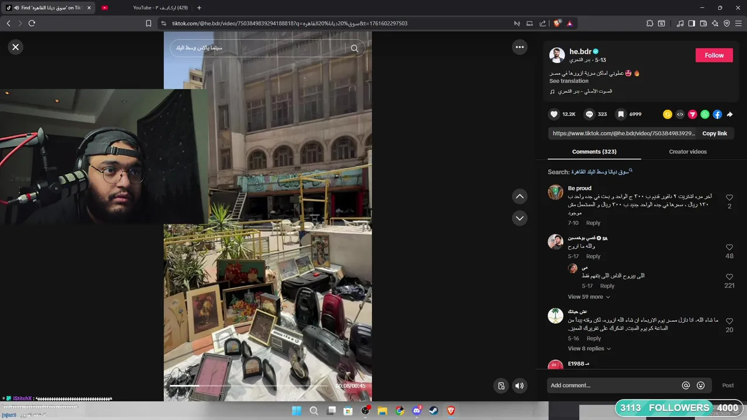The height and width of the screenshot is (420, 747).
Task: Bookmark this page in address bar
Action: pyautogui.click(x=148, y=23)
